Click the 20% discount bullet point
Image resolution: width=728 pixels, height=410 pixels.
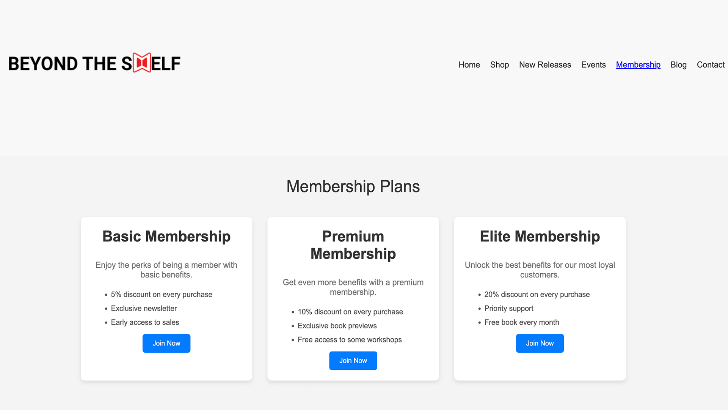537,294
